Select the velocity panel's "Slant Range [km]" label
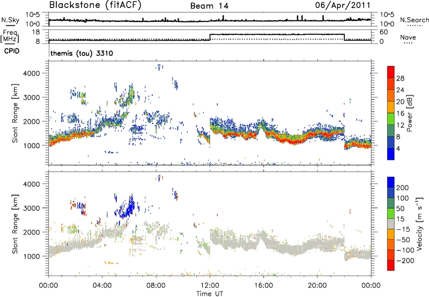 pos(15,224)
